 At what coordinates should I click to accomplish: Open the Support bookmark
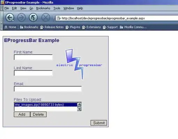click(110, 27)
